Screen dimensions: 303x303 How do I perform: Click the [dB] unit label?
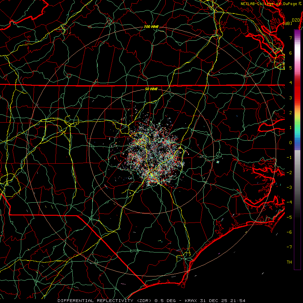point(288,23)
